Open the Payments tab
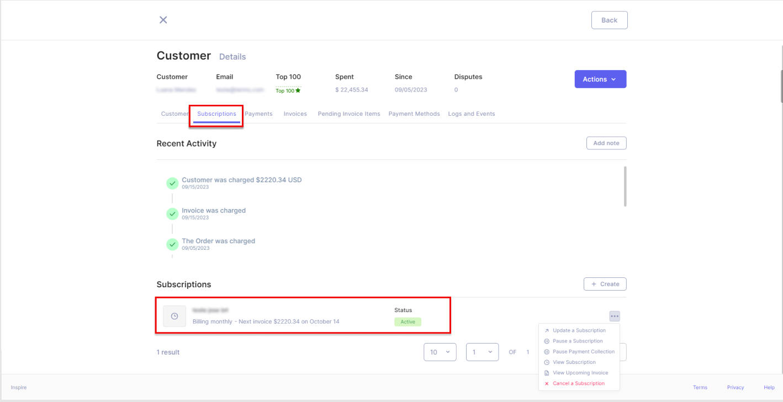783x402 pixels. pyautogui.click(x=258, y=114)
